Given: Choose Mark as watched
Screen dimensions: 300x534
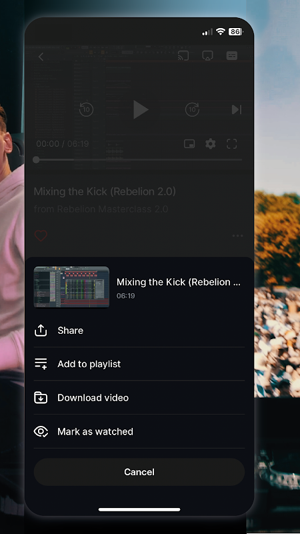Looking at the screenshot, I should click(139, 431).
